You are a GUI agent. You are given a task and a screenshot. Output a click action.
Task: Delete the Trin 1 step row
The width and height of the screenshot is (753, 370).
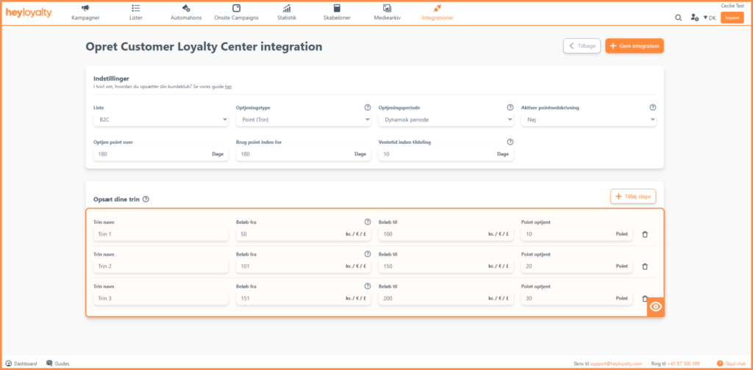click(x=645, y=234)
